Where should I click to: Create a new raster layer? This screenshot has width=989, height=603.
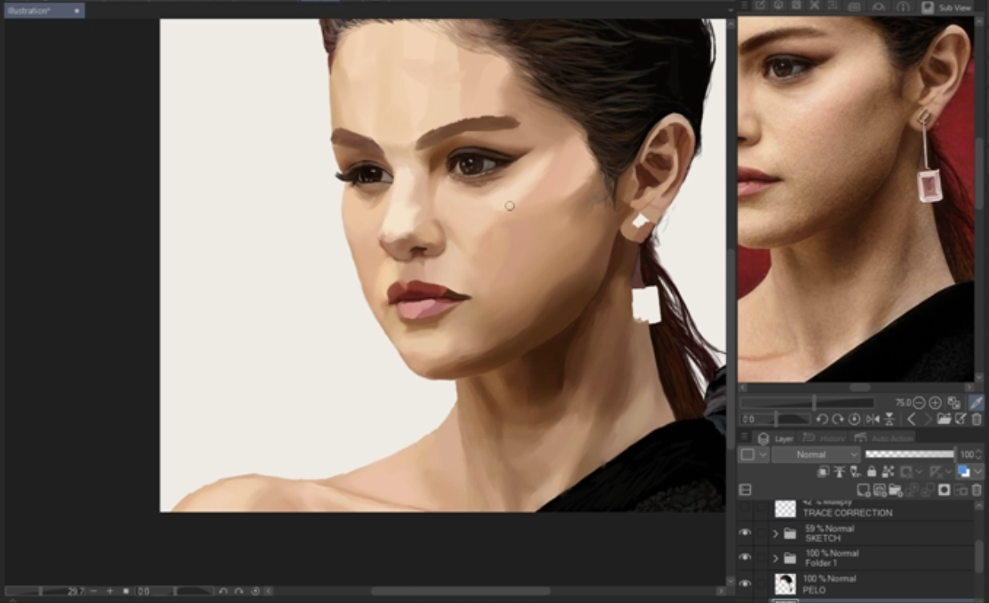(x=864, y=490)
